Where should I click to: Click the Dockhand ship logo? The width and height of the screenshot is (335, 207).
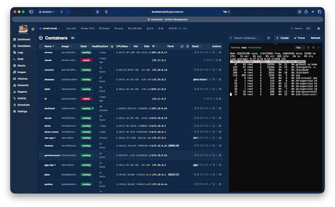tap(23, 29)
